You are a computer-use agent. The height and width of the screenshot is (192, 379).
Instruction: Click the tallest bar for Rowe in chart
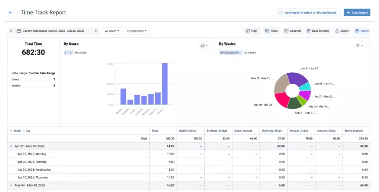165,84
